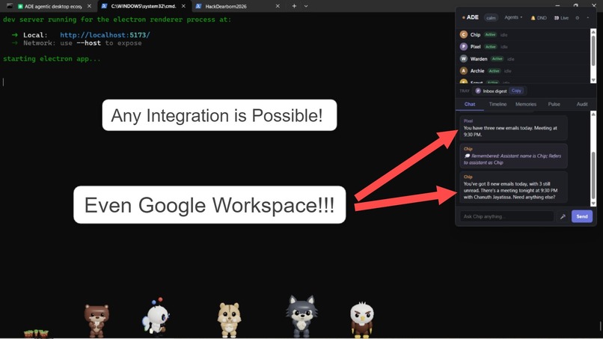Click the Active badge next to Warden

tap(497, 59)
